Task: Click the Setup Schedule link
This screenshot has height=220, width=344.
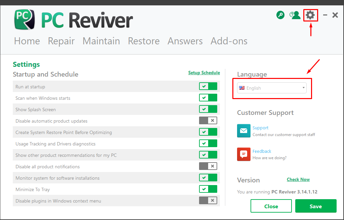Action: pos(204,73)
